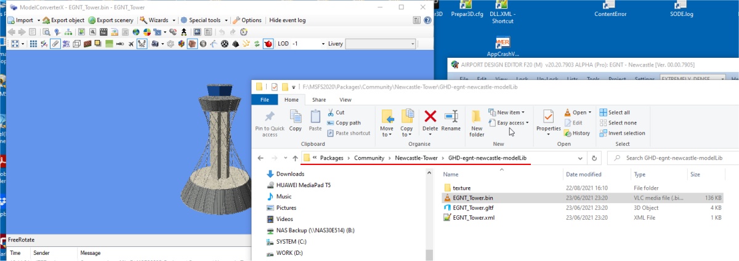Click Select all in the ribbon

coord(615,113)
